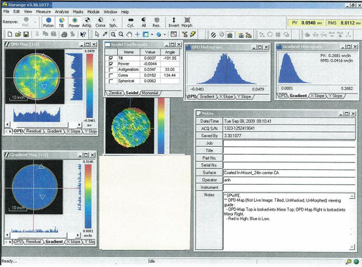The image size is (362, 267).
Task: Uncheck the Tilt coefficient checkbox
Action: pyautogui.click(x=111, y=58)
